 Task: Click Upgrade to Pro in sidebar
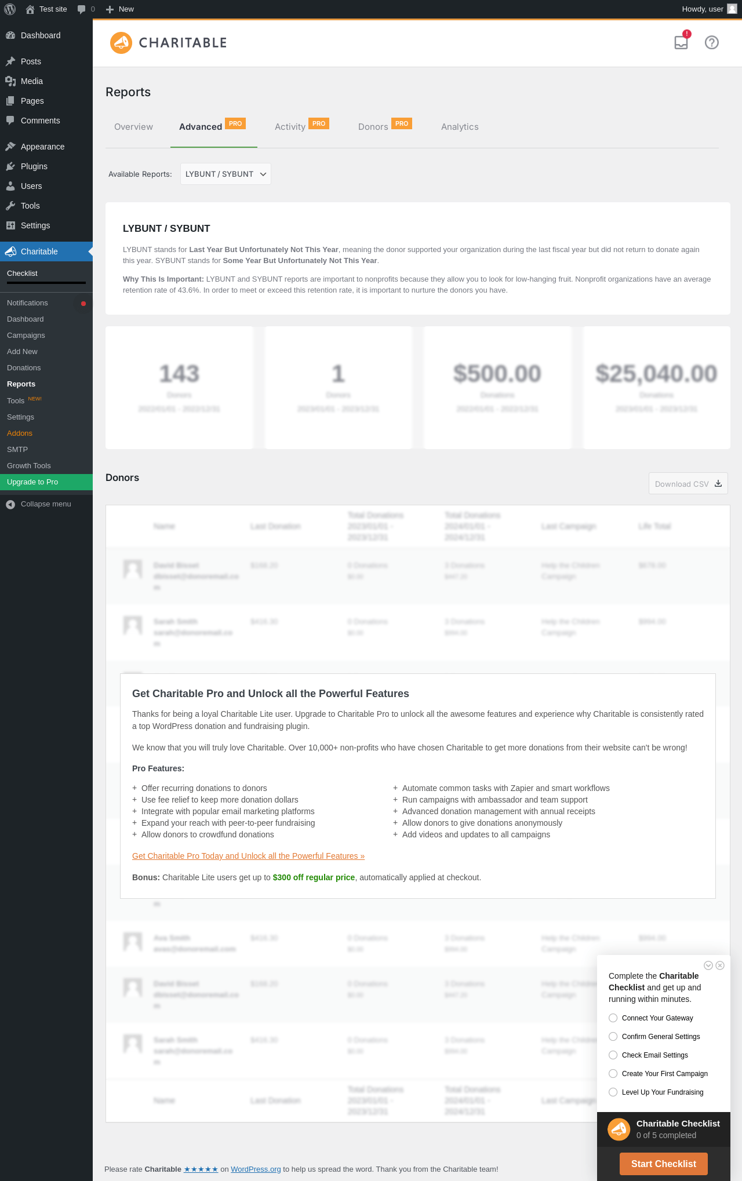46,482
